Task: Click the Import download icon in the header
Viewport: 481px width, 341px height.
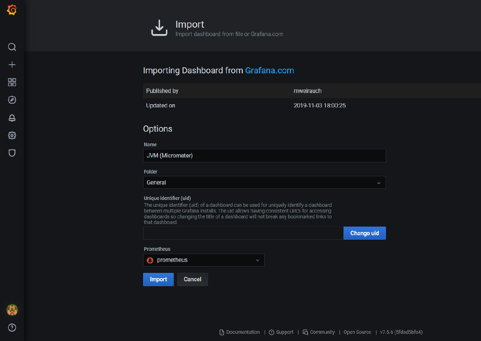Action: tap(159, 27)
